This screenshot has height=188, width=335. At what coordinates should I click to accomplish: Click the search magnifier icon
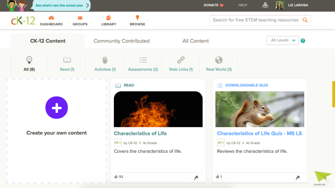[305, 20]
